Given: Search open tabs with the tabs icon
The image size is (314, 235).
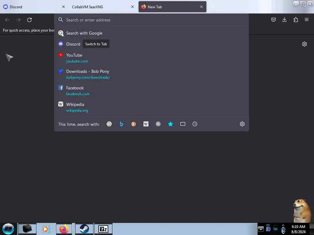Looking at the screenshot, I should 183,124.
